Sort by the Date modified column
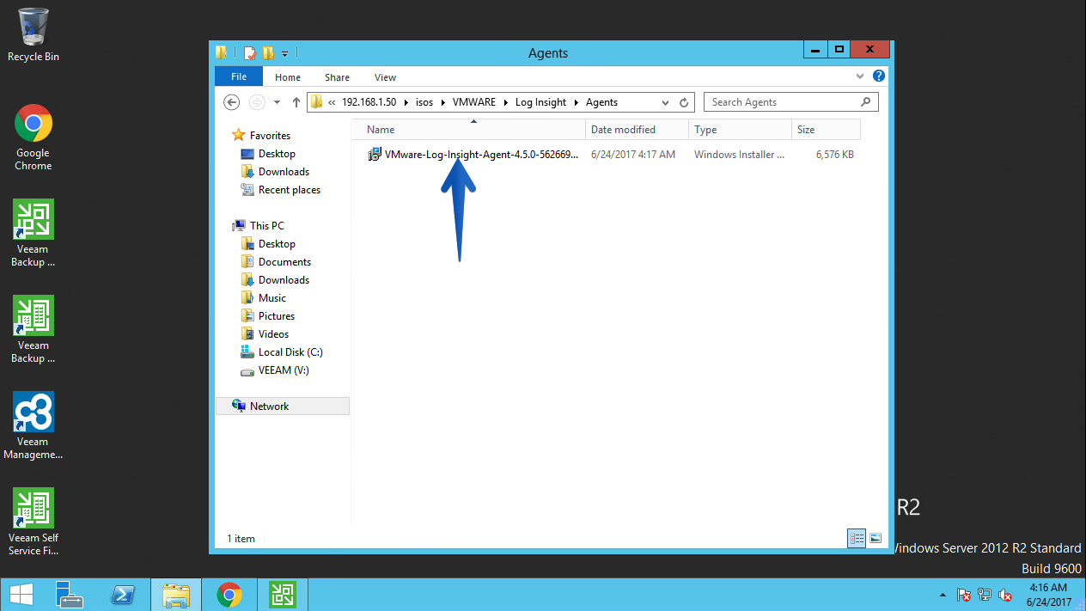The height and width of the screenshot is (611, 1086). pyautogui.click(x=637, y=130)
